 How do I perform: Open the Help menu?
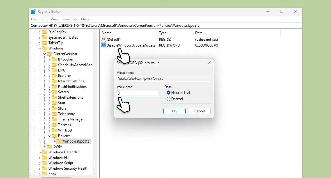(85, 19)
